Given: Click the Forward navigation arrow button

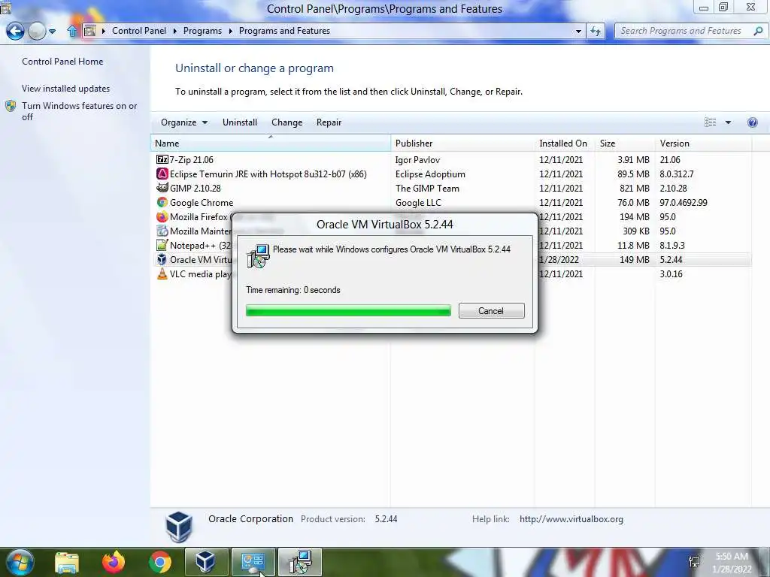Looking at the screenshot, I should (x=37, y=32).
